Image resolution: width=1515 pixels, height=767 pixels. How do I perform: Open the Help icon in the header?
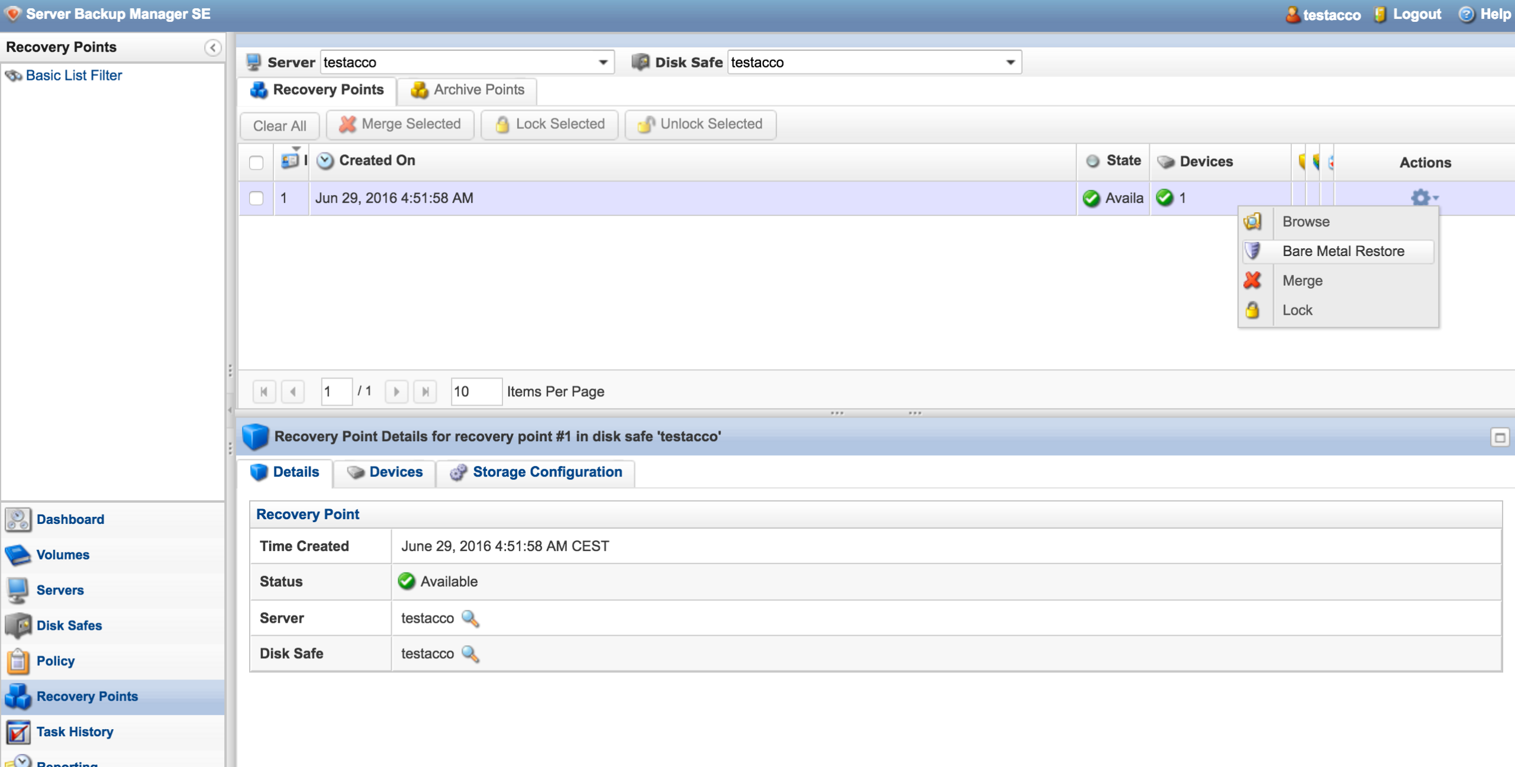coord(1466,14)
